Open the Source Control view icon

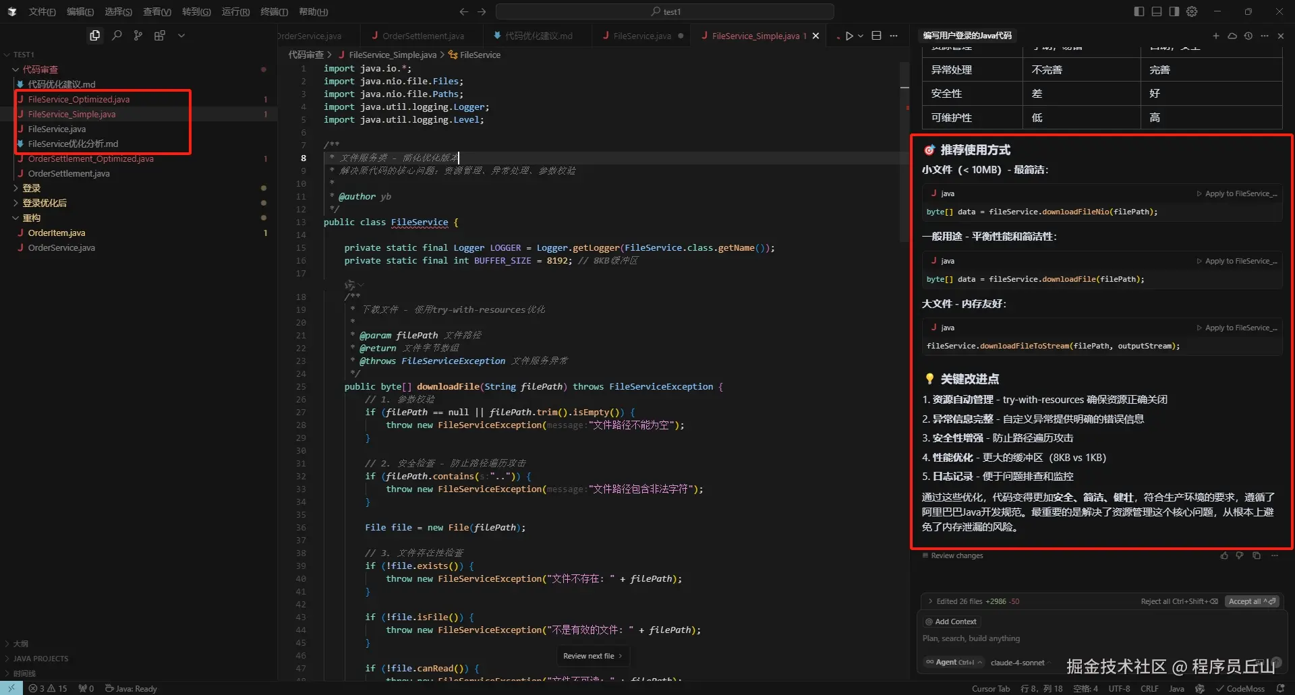138,36
